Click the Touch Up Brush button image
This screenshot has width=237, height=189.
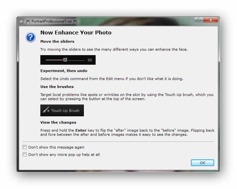pyautogui.click(x=62, y=110)
